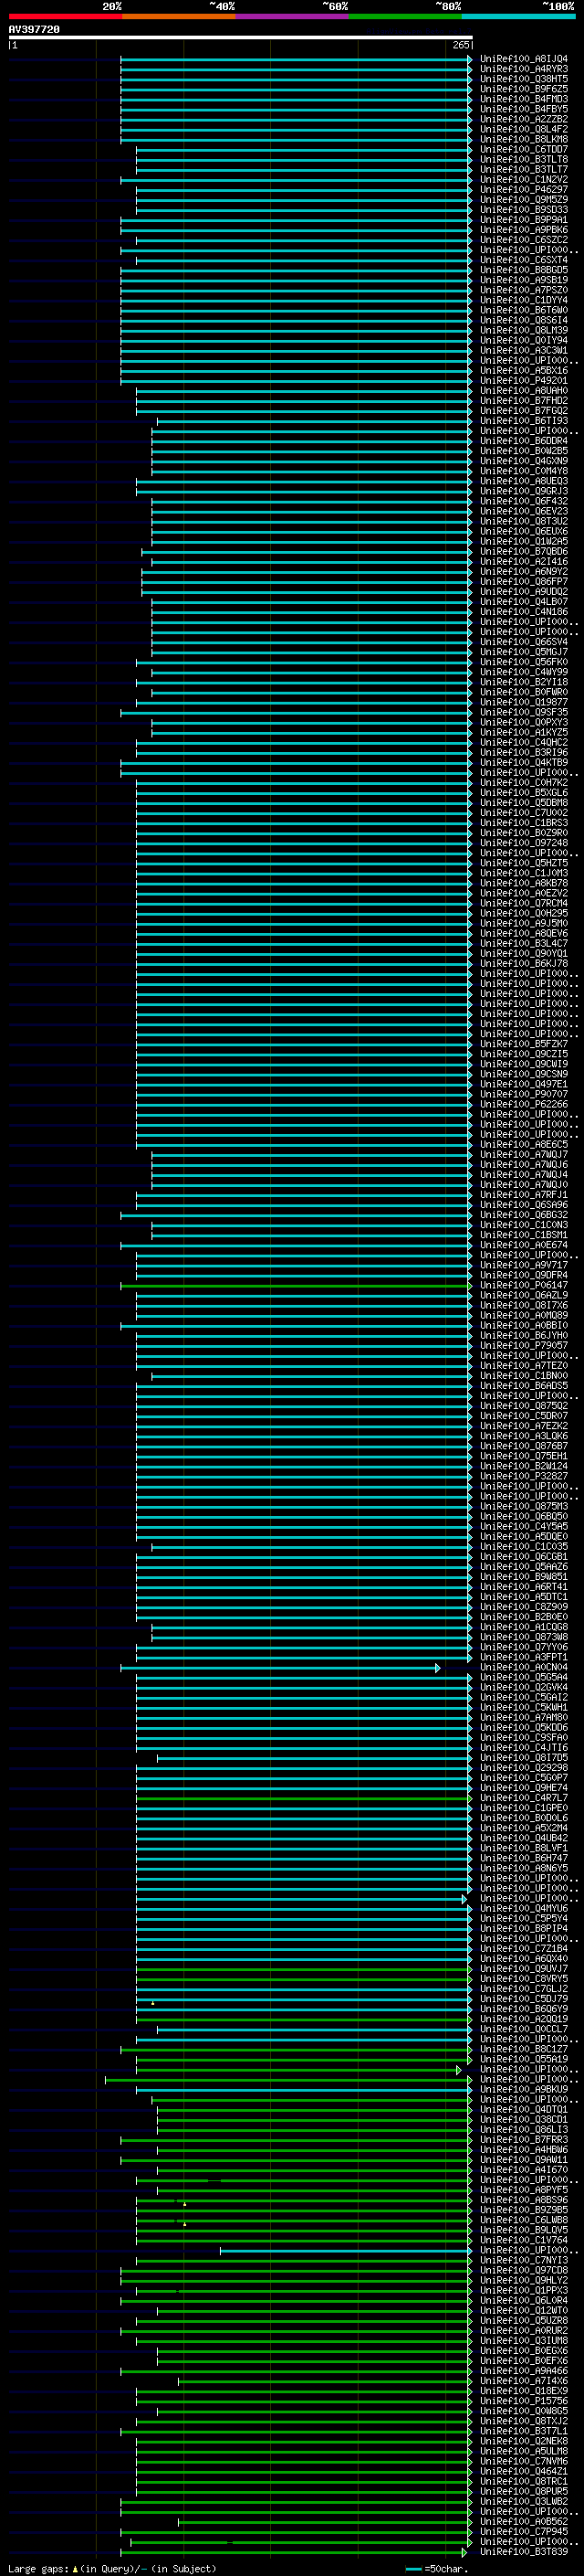584x2576 pixels.
Task: Select hit label UniRef100_C8VRY5
Action: (524, 1978)
